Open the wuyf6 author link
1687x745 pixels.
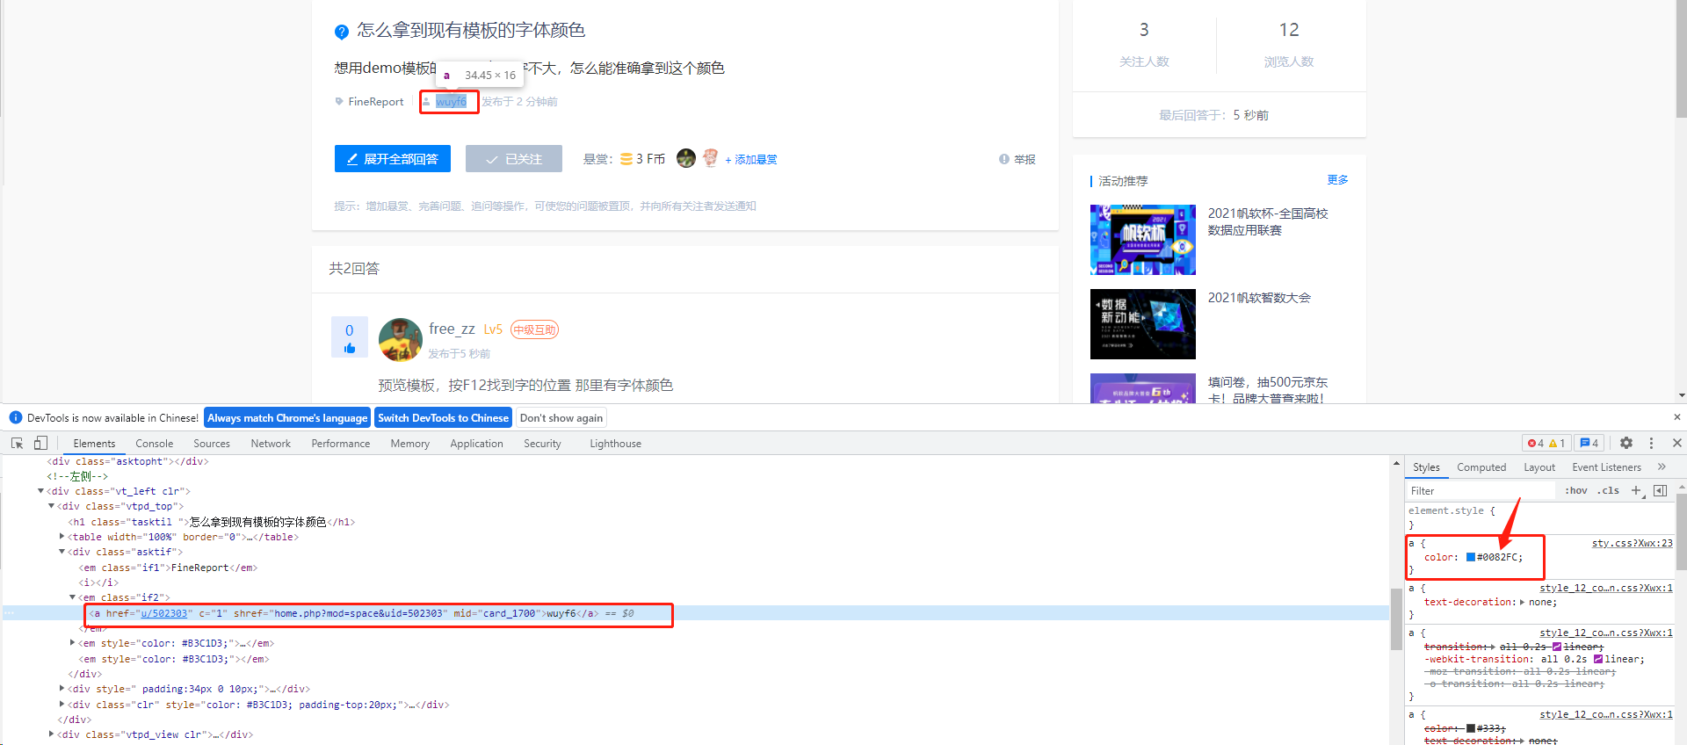[x=451, y=102]
